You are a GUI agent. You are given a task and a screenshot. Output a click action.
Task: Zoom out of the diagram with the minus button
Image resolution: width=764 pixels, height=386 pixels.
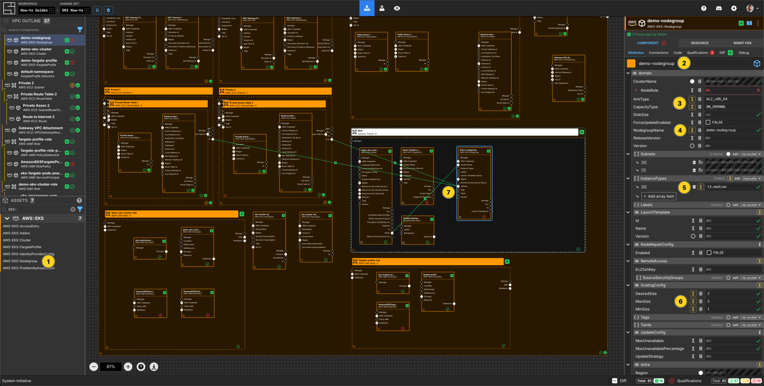(93, 367)
